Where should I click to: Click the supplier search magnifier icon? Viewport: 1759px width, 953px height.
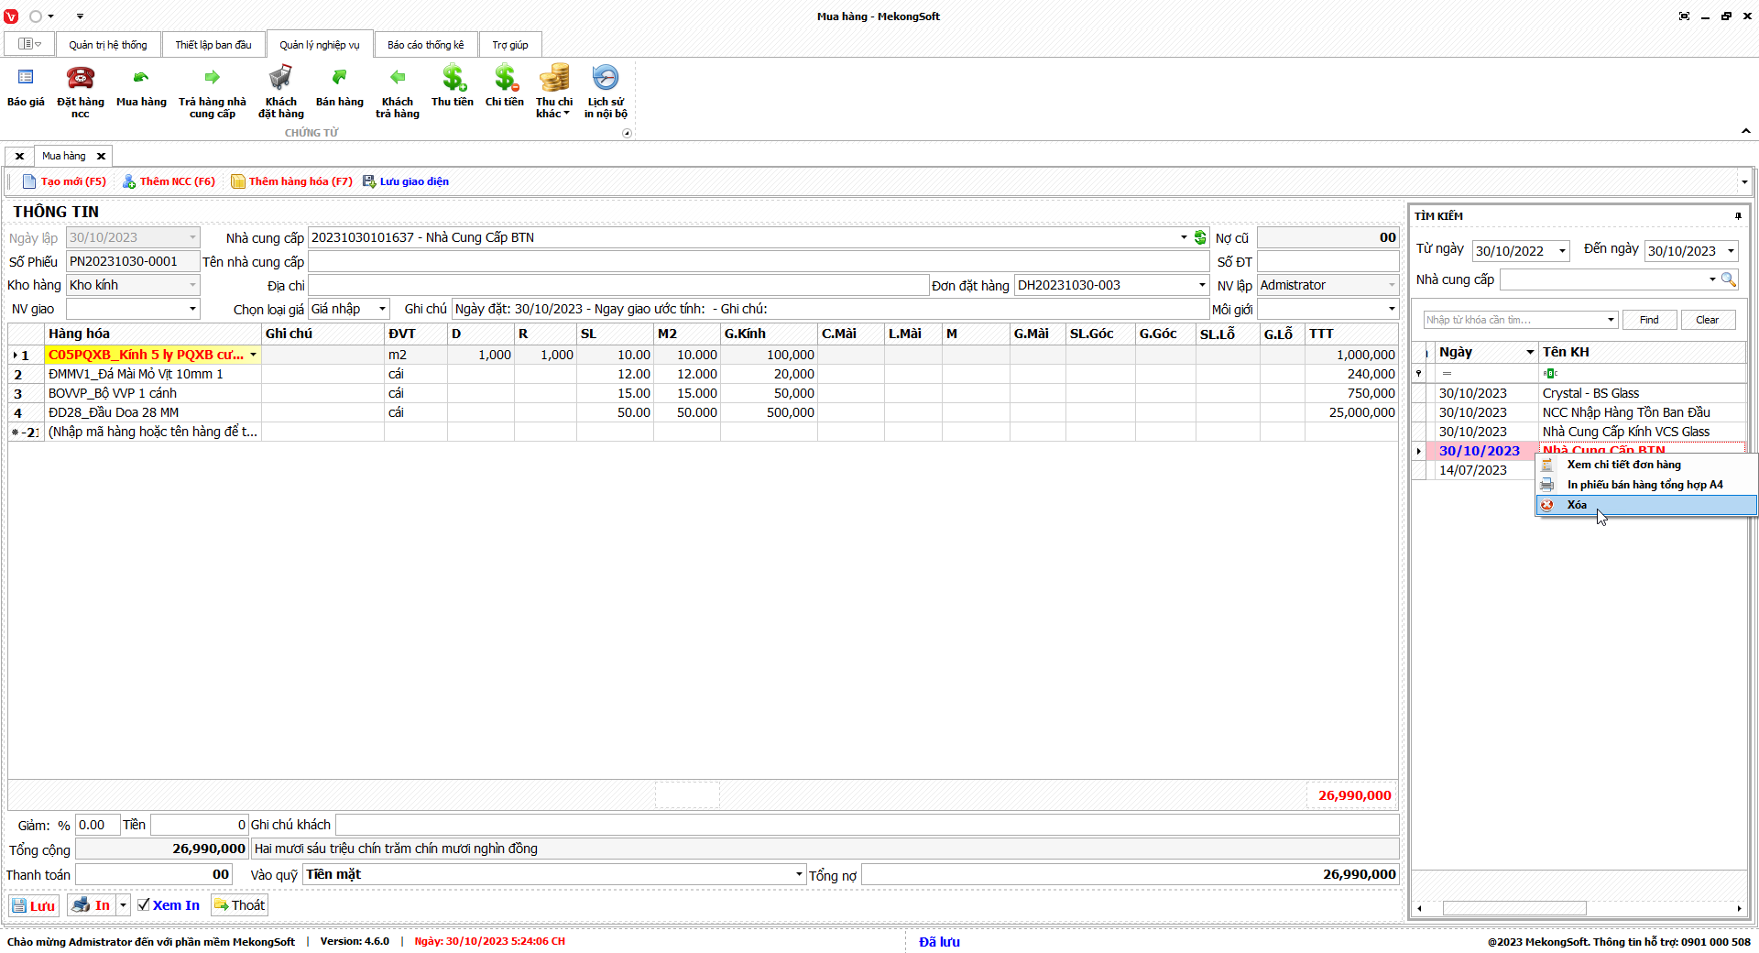tap(1728, 279)
